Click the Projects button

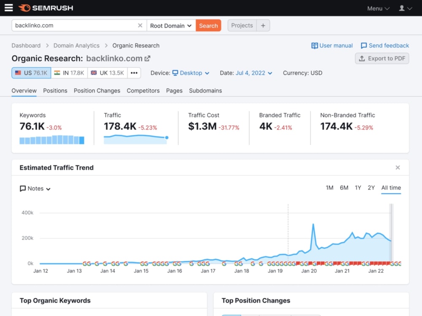coord(242,26)
